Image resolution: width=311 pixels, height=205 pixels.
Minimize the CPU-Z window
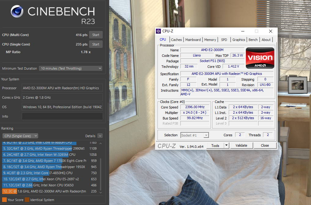243,31
